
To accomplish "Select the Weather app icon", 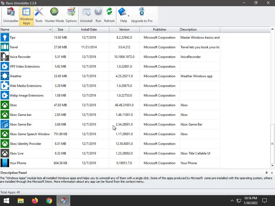I will (x=5, y=76).
